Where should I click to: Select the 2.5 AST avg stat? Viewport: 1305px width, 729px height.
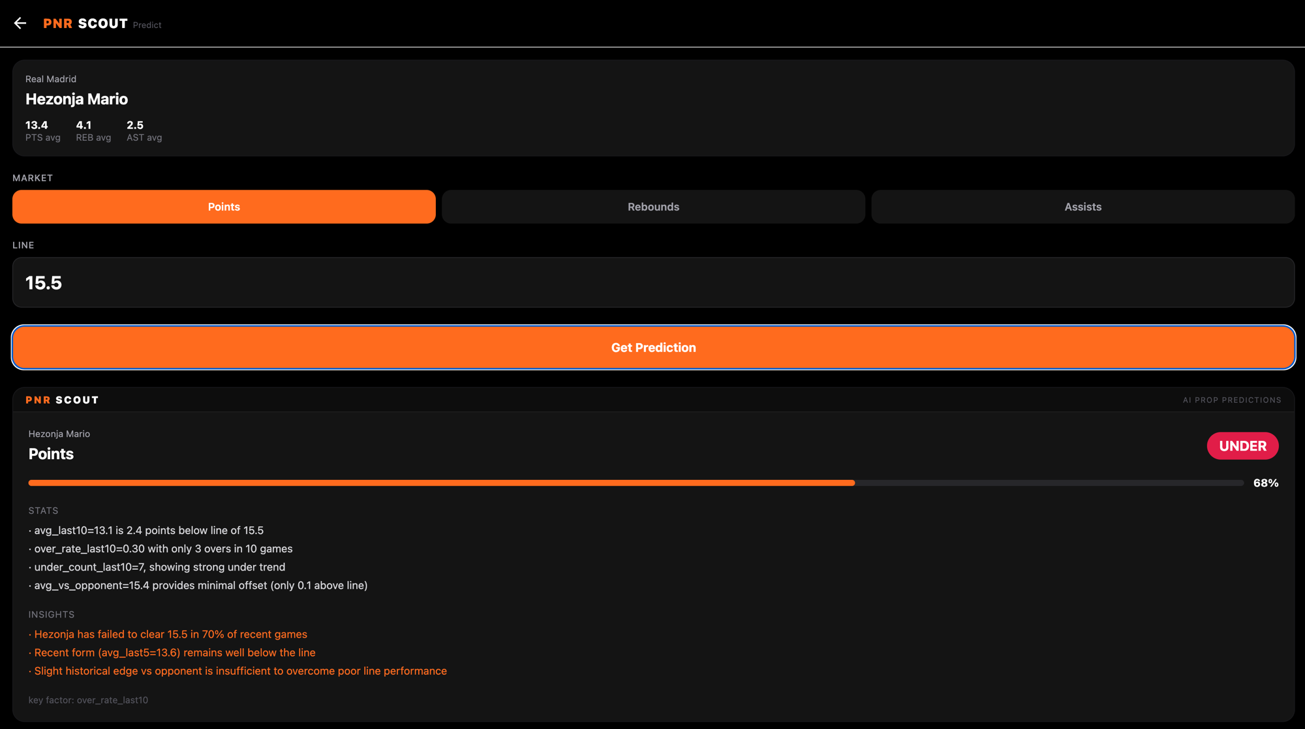144,130
